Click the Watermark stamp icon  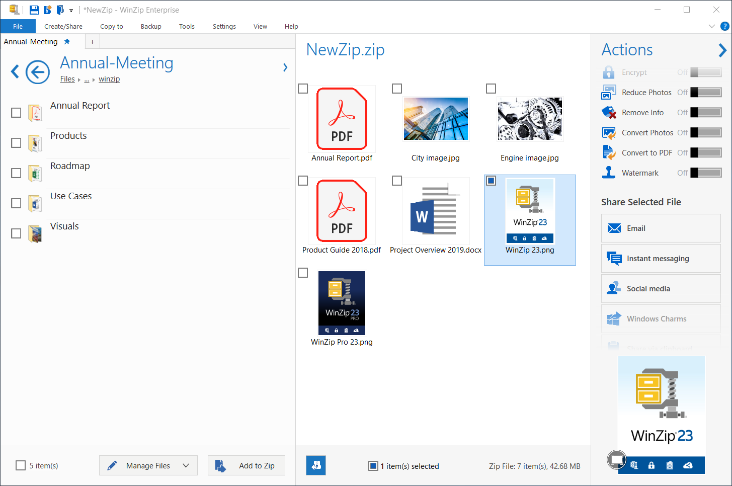pos(609,173)
